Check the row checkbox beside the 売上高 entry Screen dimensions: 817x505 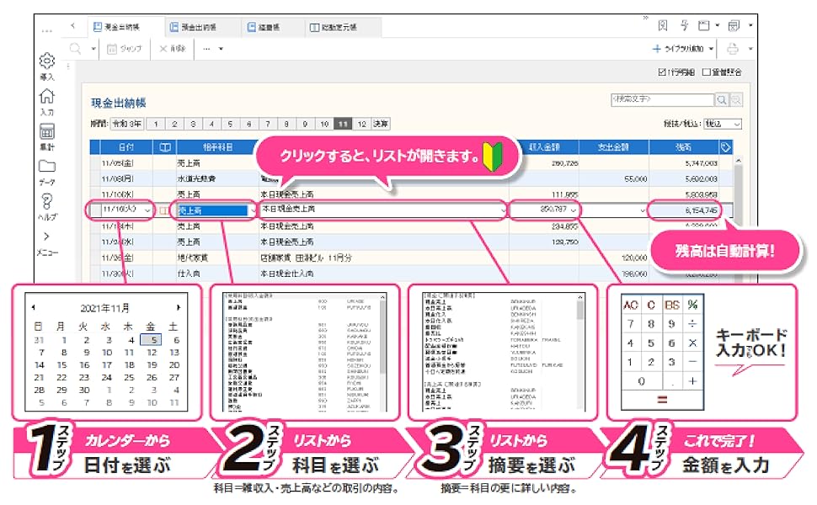coord(166,210)
